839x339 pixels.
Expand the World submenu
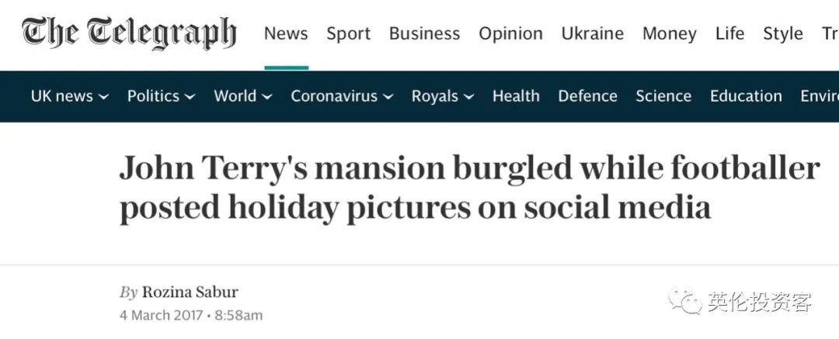click(x=243, y=96)
